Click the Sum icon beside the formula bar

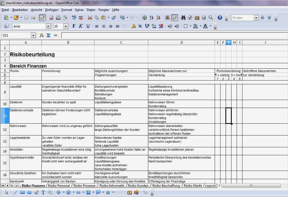point(48,35)
